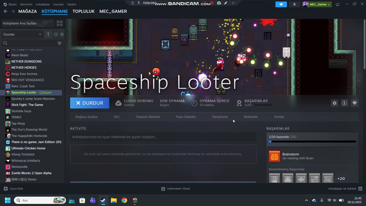Open the library advanced filter options
The width and height of the screenshot is (366, 206).
59,43
